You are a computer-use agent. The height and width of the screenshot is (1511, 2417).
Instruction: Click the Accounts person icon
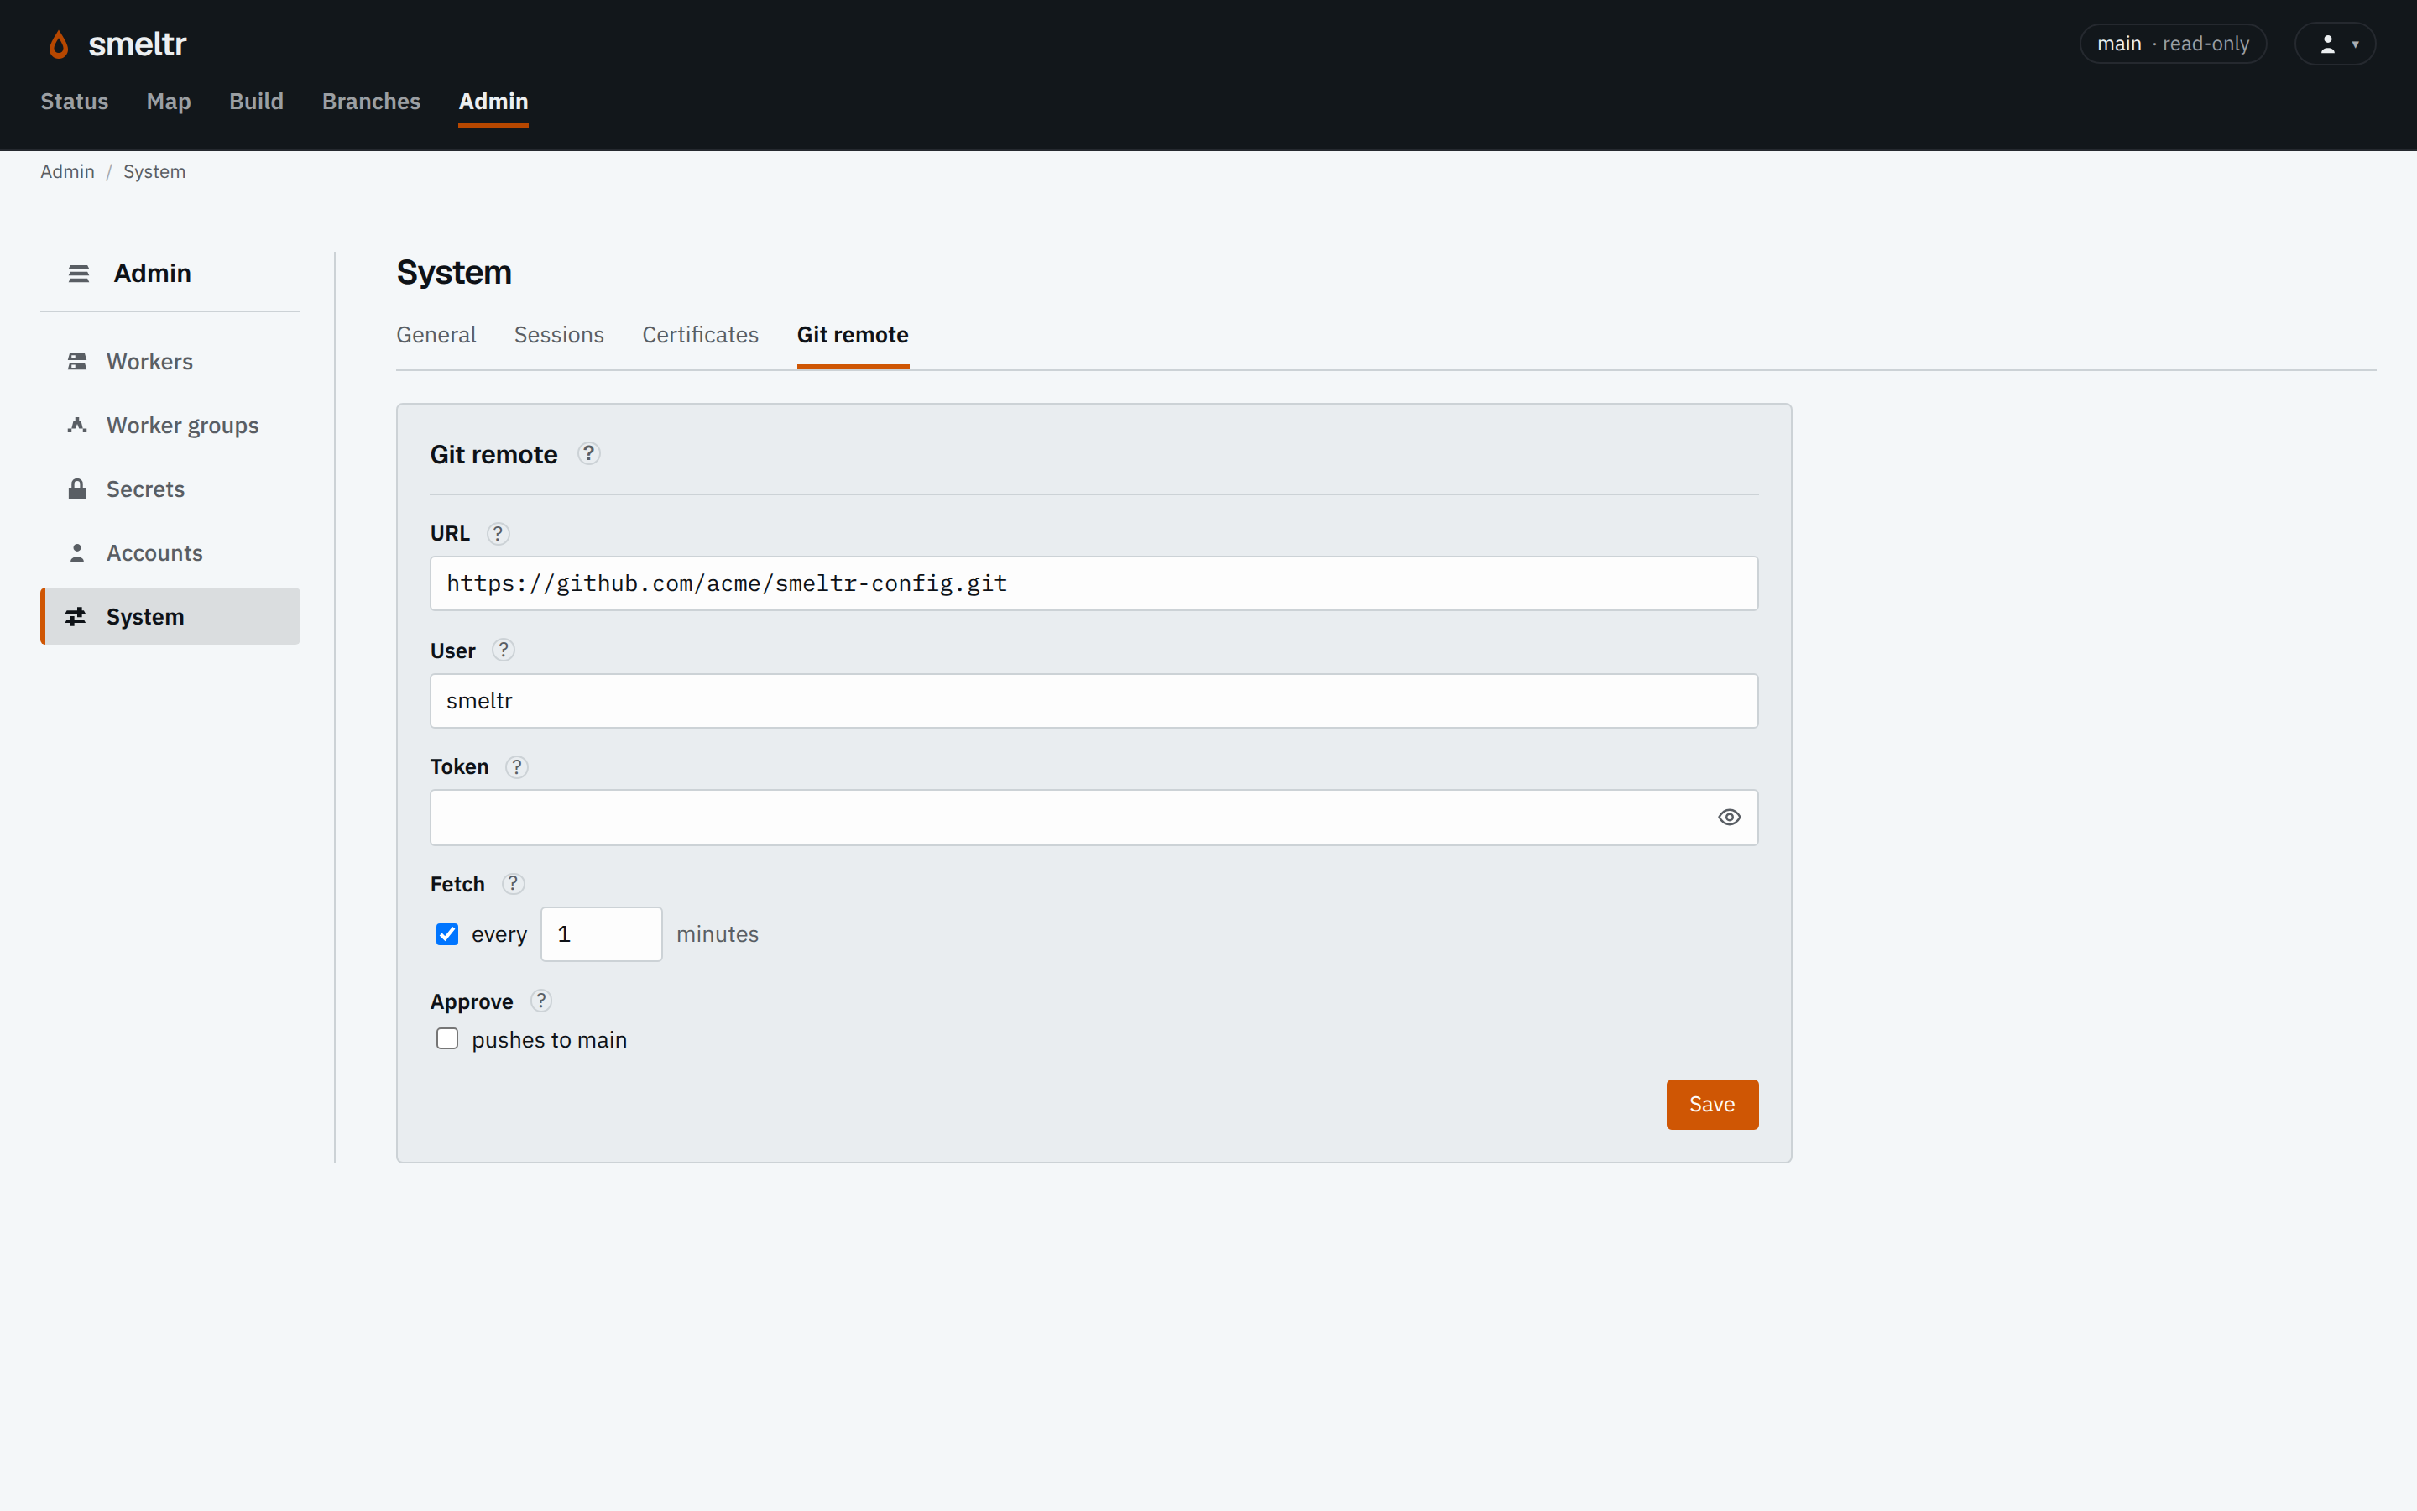(77, 552)
